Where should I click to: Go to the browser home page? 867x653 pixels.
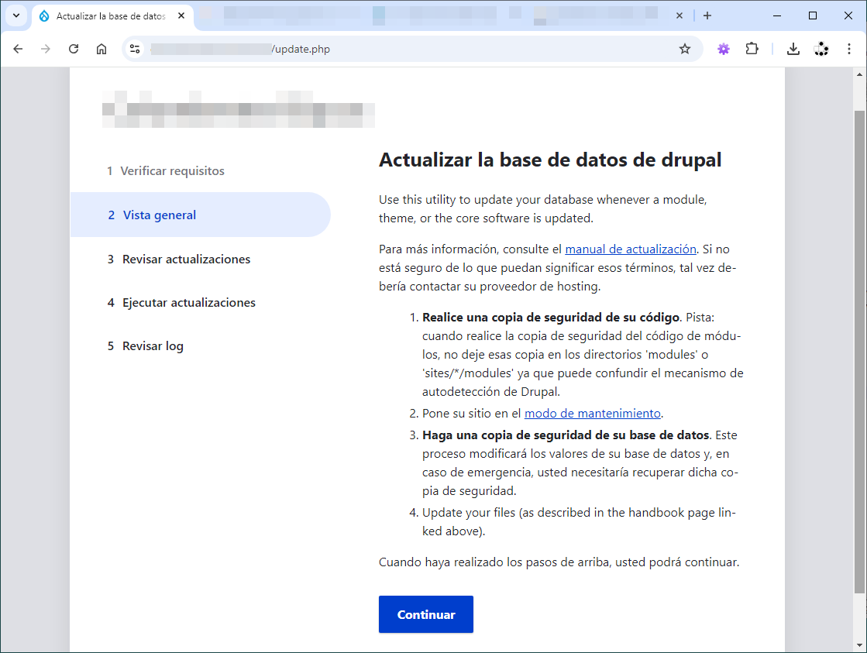(x=101, y=49)
